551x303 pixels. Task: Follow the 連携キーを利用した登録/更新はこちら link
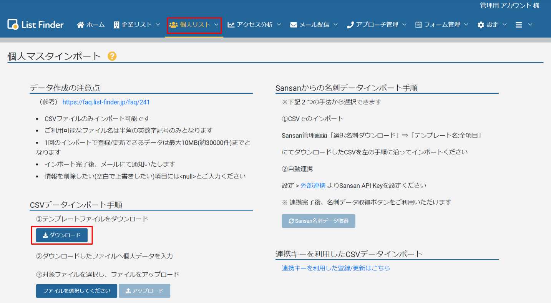[x=336, y=268]
